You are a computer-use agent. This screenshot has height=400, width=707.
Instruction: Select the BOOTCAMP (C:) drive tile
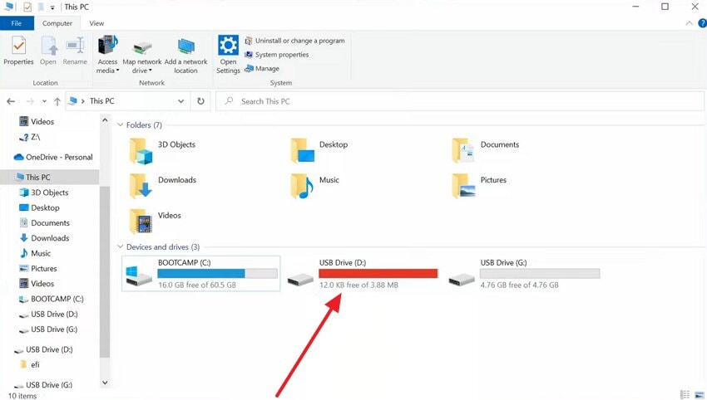201,274
